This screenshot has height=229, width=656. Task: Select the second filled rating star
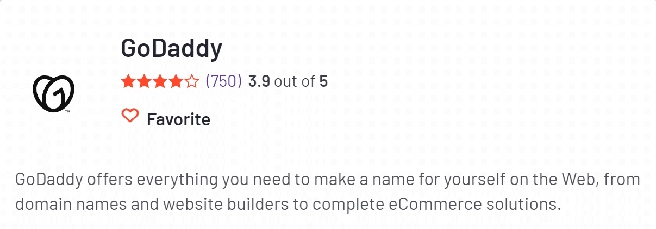pyautogui.click(x=144, y=81)
